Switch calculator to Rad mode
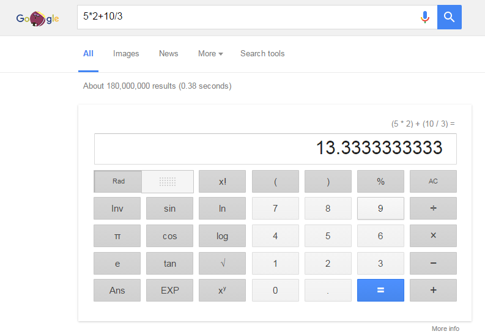Viewport: 485px width, 334px height. tap(118, 181)
